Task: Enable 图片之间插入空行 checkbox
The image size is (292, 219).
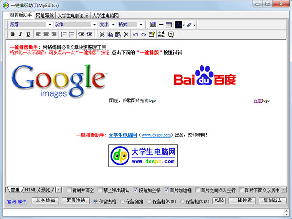Action: pyautogui.click(x=198, y=190)
